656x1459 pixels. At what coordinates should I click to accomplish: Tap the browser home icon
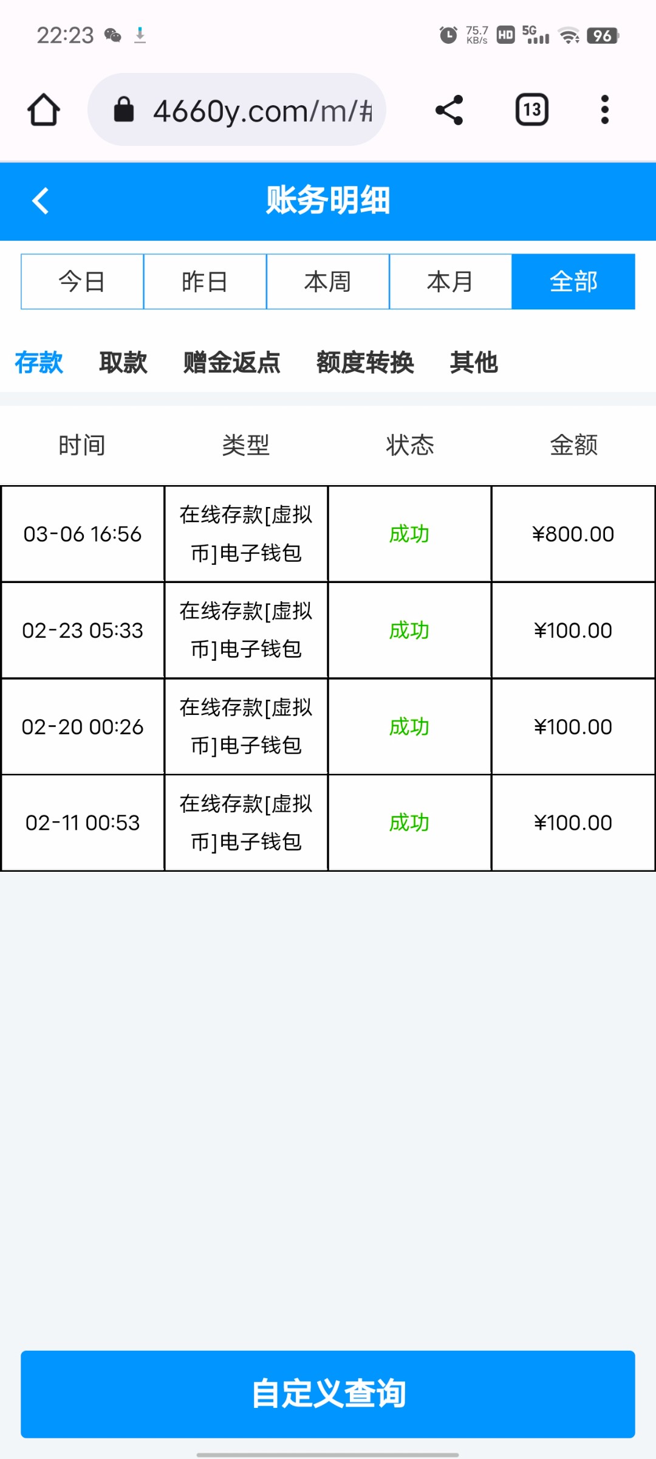click(44, 110)
